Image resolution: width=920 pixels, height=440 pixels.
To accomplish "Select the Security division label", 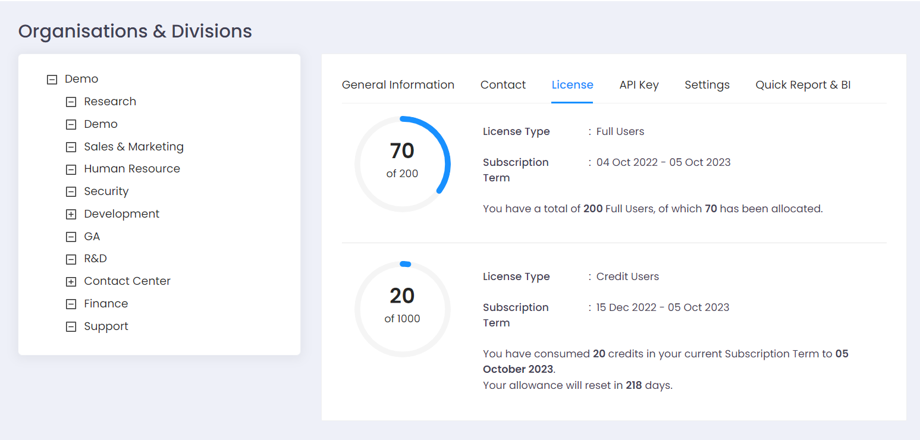I will tap(106, 191).
